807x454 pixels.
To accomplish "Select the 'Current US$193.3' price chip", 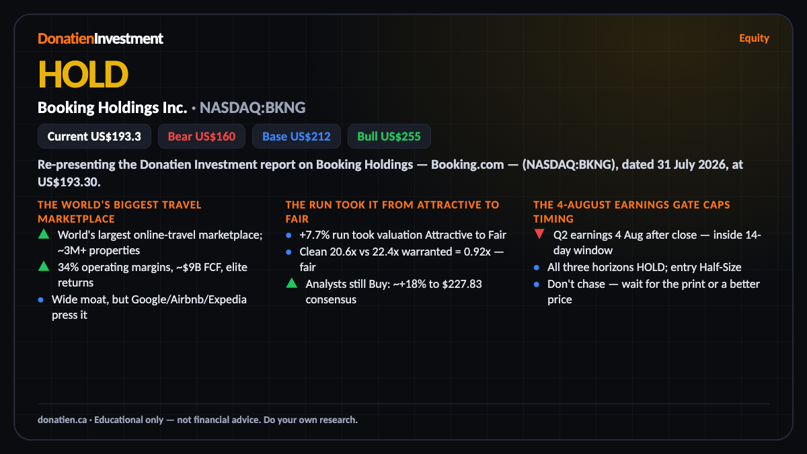I will [94, 137].
